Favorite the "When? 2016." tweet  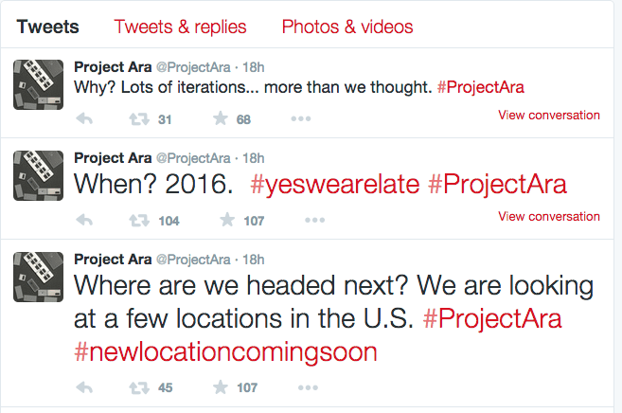(225, 221)
